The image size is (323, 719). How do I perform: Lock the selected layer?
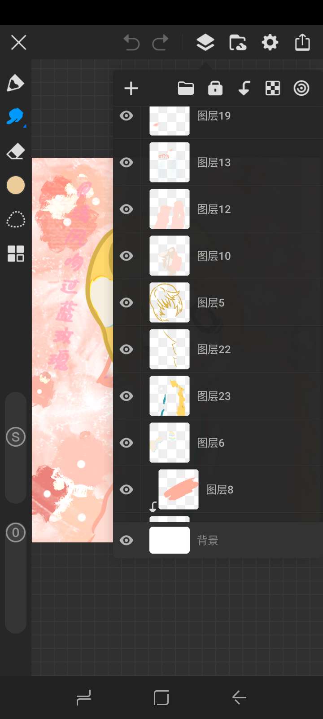(215, 89)
